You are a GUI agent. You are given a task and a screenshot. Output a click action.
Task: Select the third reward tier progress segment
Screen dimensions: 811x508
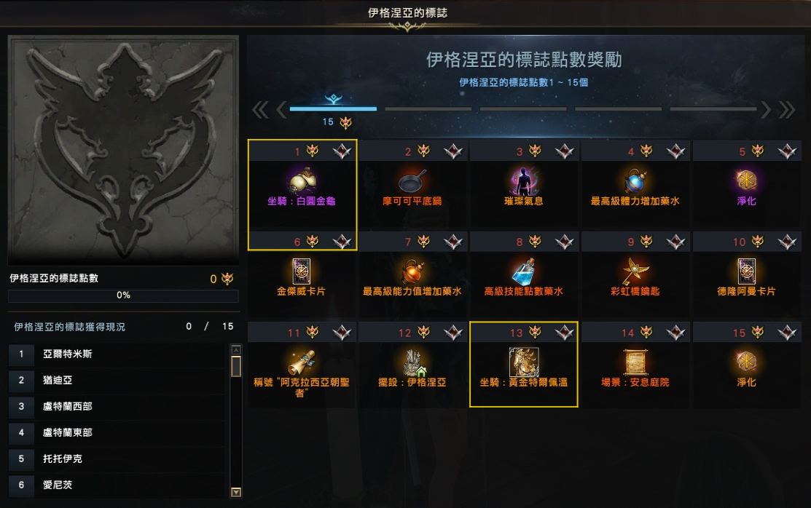(x=523, y=109)
